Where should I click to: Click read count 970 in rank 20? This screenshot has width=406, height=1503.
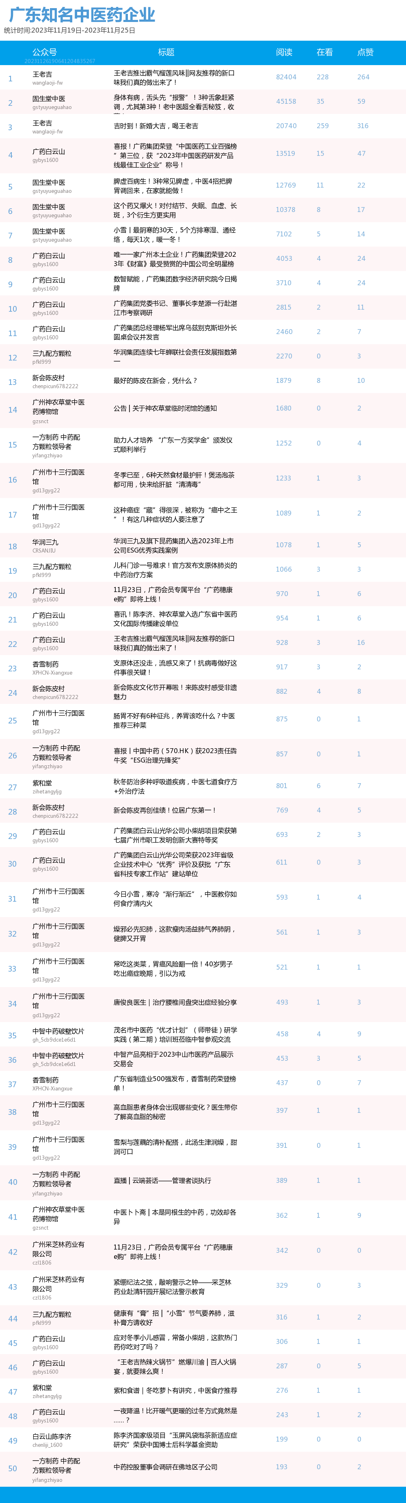tap(282, 594)
